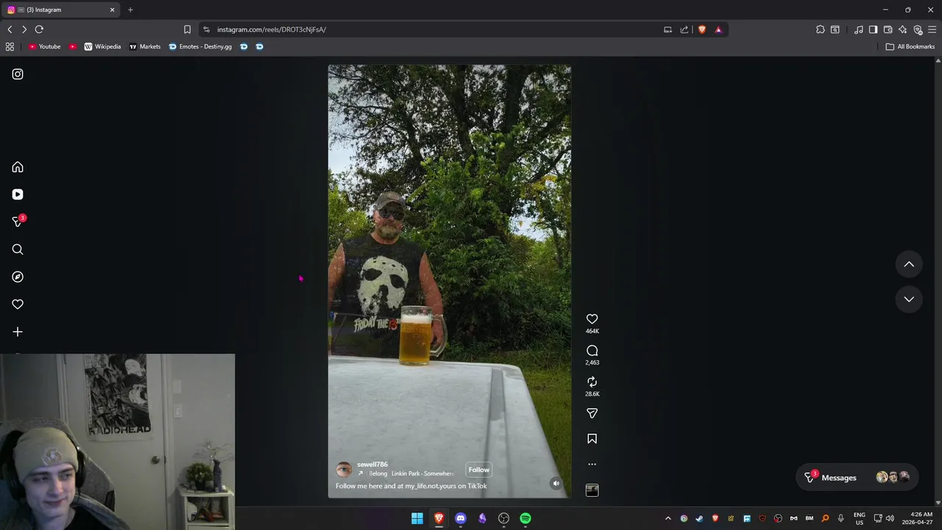The height and width of the screenshot is (530, 942).
Task: Open Notifications heart in left sidebar
Action: (x=18, y=304)
